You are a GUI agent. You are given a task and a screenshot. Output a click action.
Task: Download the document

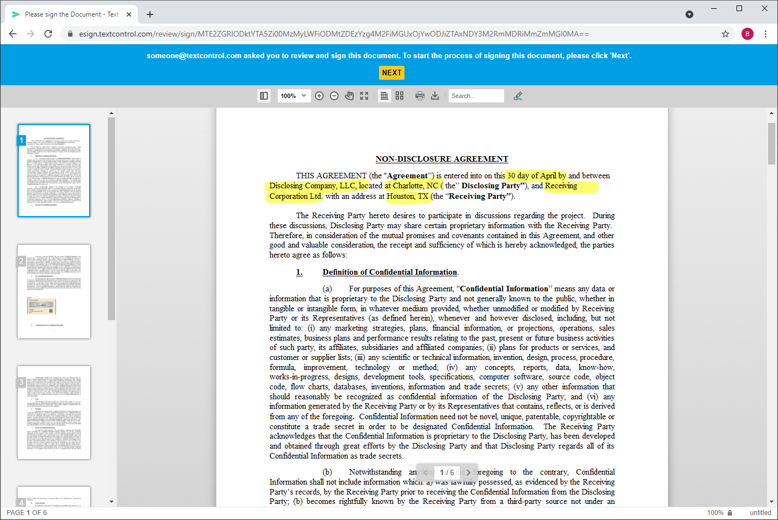pyautogui.click(x=435, y=96)
